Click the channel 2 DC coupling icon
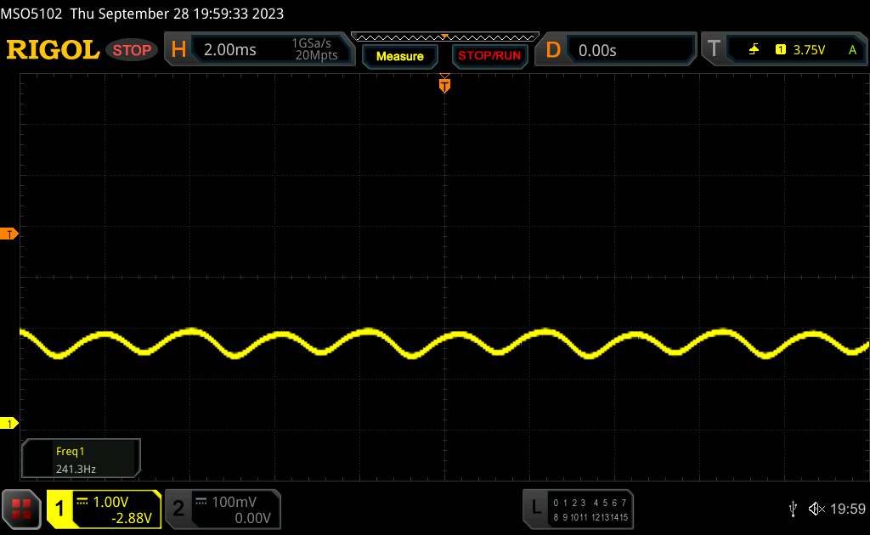 [201, 501]
